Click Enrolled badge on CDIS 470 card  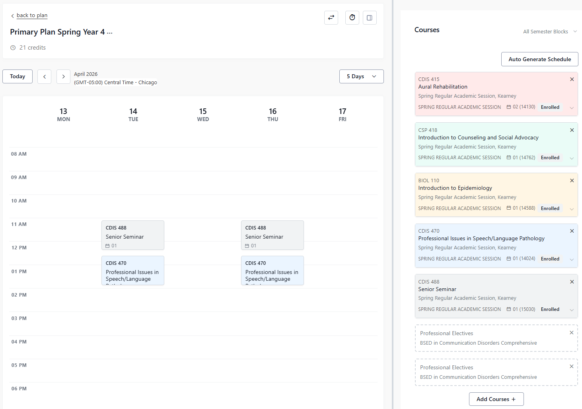pos(550,259)
